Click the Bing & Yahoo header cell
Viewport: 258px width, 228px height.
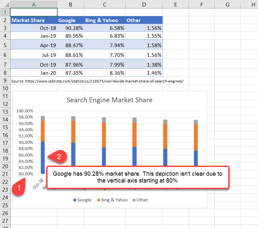point(105,20)
